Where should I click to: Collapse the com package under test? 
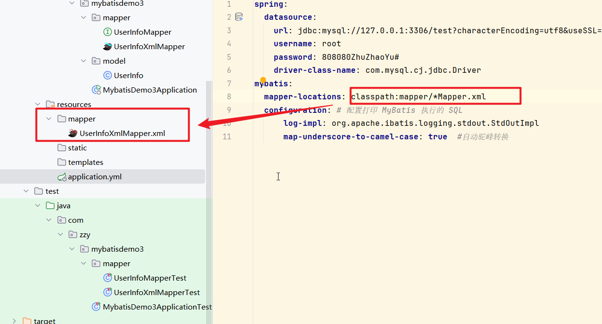[x=49, y=220]
